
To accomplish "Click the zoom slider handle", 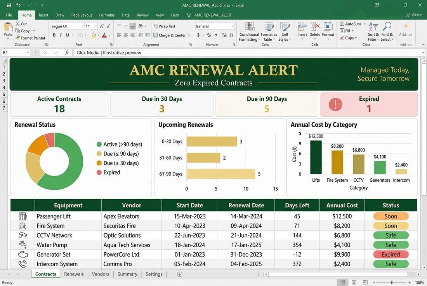I will coord(392,283).
